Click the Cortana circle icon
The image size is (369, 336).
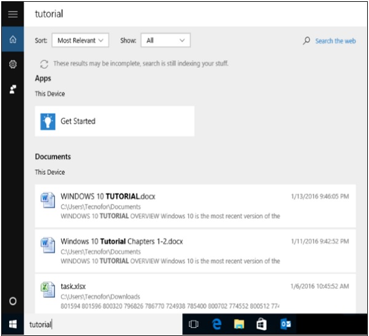(12, 301)
